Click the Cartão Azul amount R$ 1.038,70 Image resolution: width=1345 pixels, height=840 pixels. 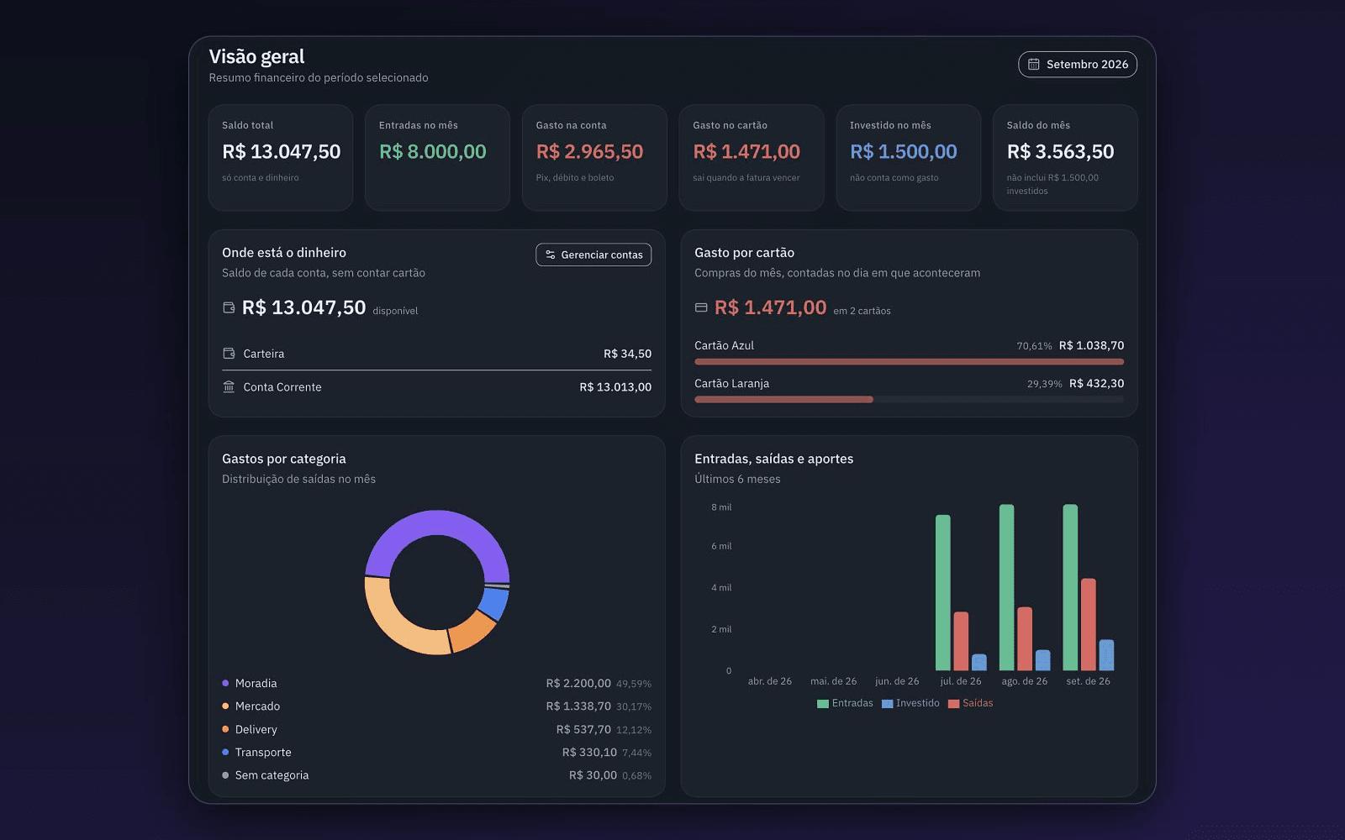click(x=1091, y=345)
